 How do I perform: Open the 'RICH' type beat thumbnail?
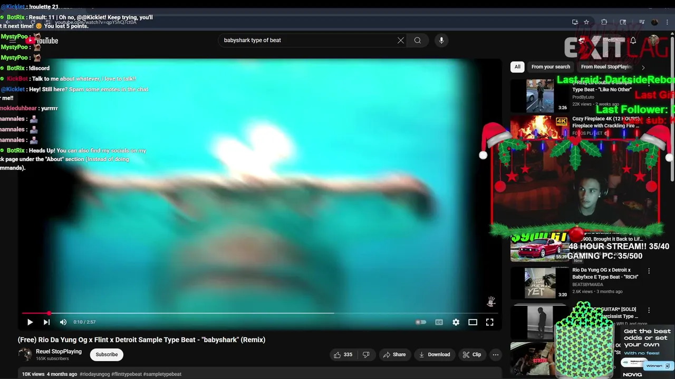pyautogui.click(x=540, y=283)
